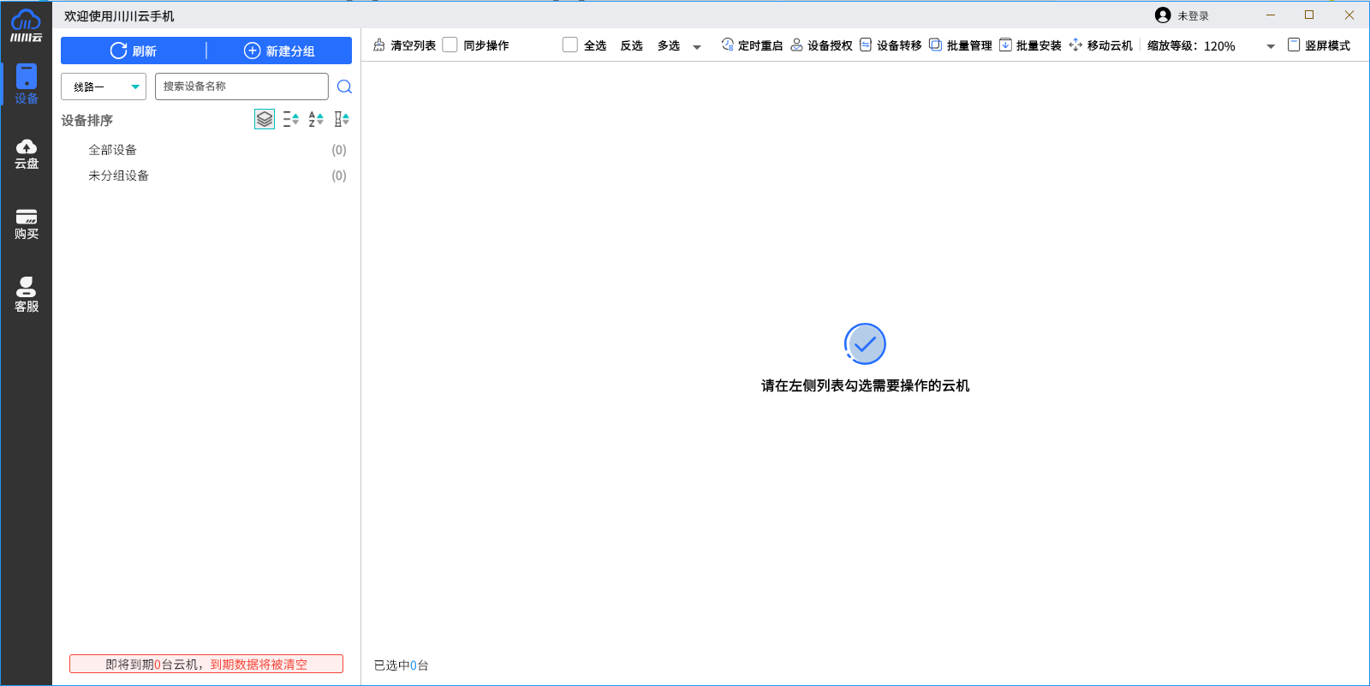This screenshot has height=686, width=1370.
Task: Click 清空列表 clear list icon
Action: pyautogui.click(x=379, y=45)
